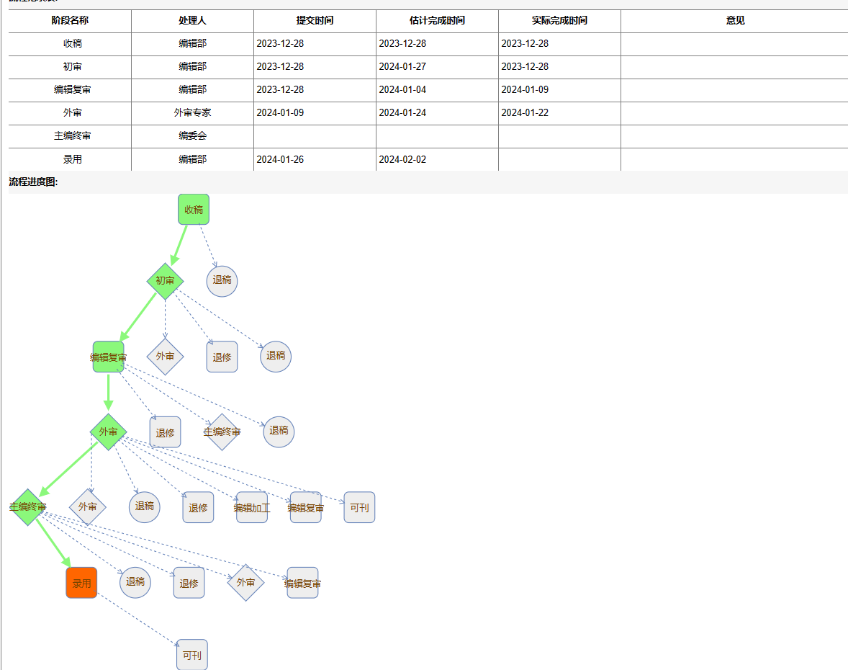Select the 退稿 circle branching from 收稿
The width and height of the screenshot is (848, 670).
pos(222,280)
